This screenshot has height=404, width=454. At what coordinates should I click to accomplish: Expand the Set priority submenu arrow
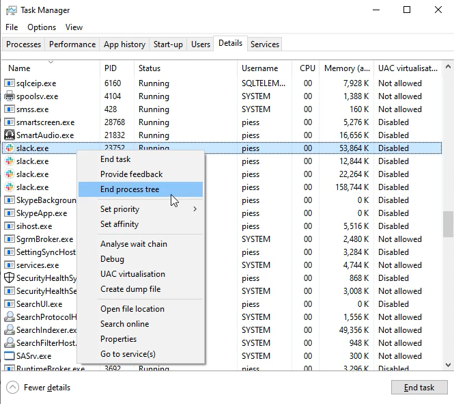[195, 209]
